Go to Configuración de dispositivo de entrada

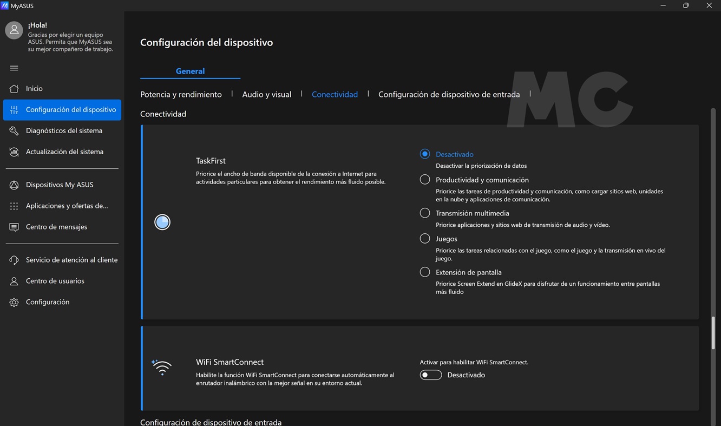click(449, 95)
